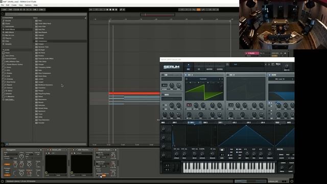Switch to Serum MATRIX tab
The image size is (327, 184).
point(209,69)
